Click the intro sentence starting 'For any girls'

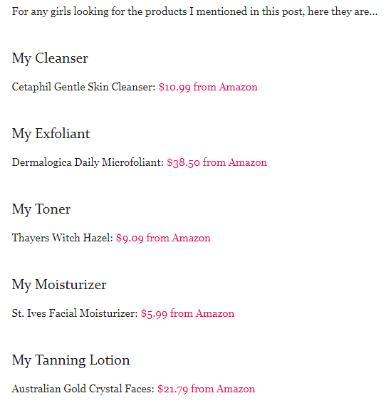coord(194,11)
